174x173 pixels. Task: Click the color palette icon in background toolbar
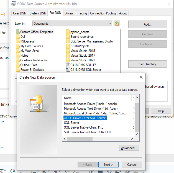(12, 171)
